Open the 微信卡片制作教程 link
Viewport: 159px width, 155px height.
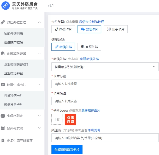pyautogui.click(x=91, y=22)
